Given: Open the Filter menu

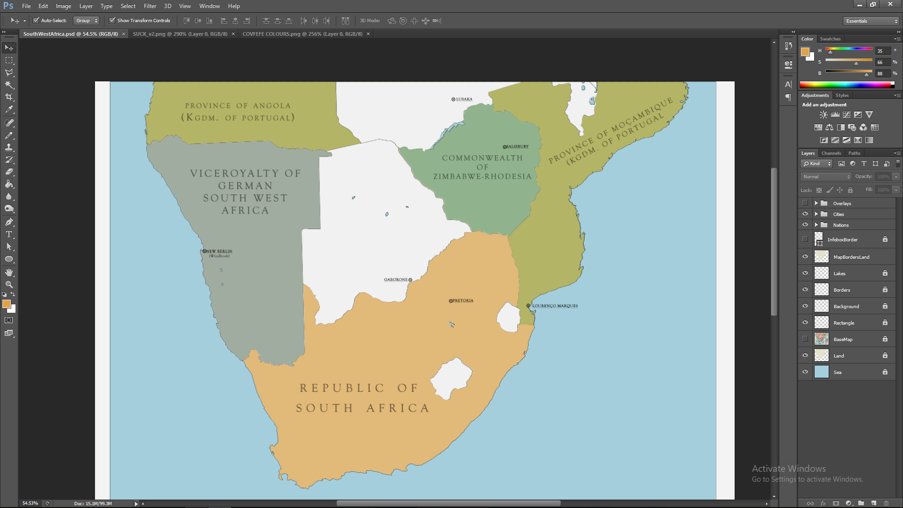Looking at the screenshot, I should tap(150, 6).
